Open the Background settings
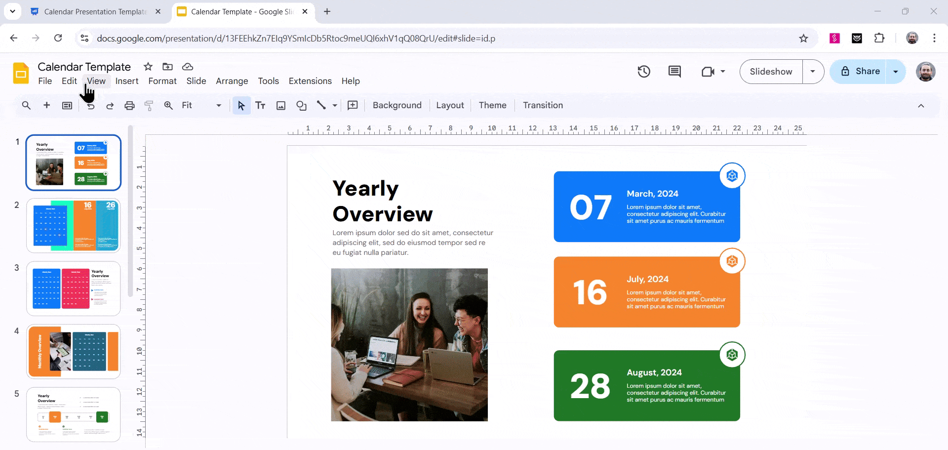948x450 pixels. tap(396, 105)
